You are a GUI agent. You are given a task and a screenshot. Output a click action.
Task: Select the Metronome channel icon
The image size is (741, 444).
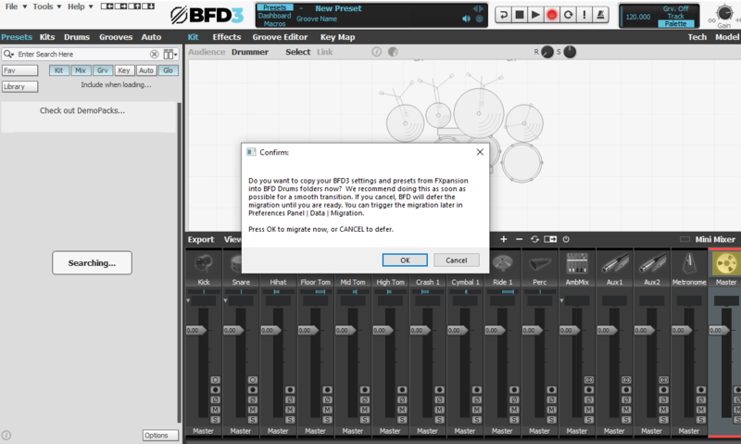[689, 263]
